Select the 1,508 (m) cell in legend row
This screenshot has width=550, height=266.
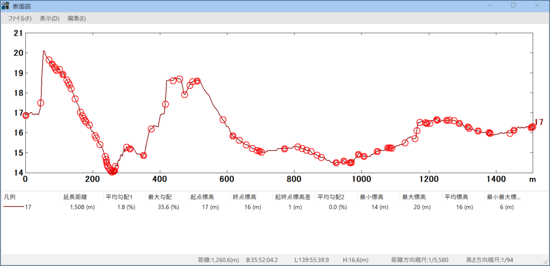[82, 207]
